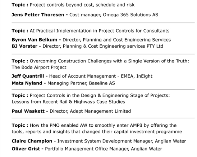Select speaker name Jens Petter Thoresen

coord(38,15)
